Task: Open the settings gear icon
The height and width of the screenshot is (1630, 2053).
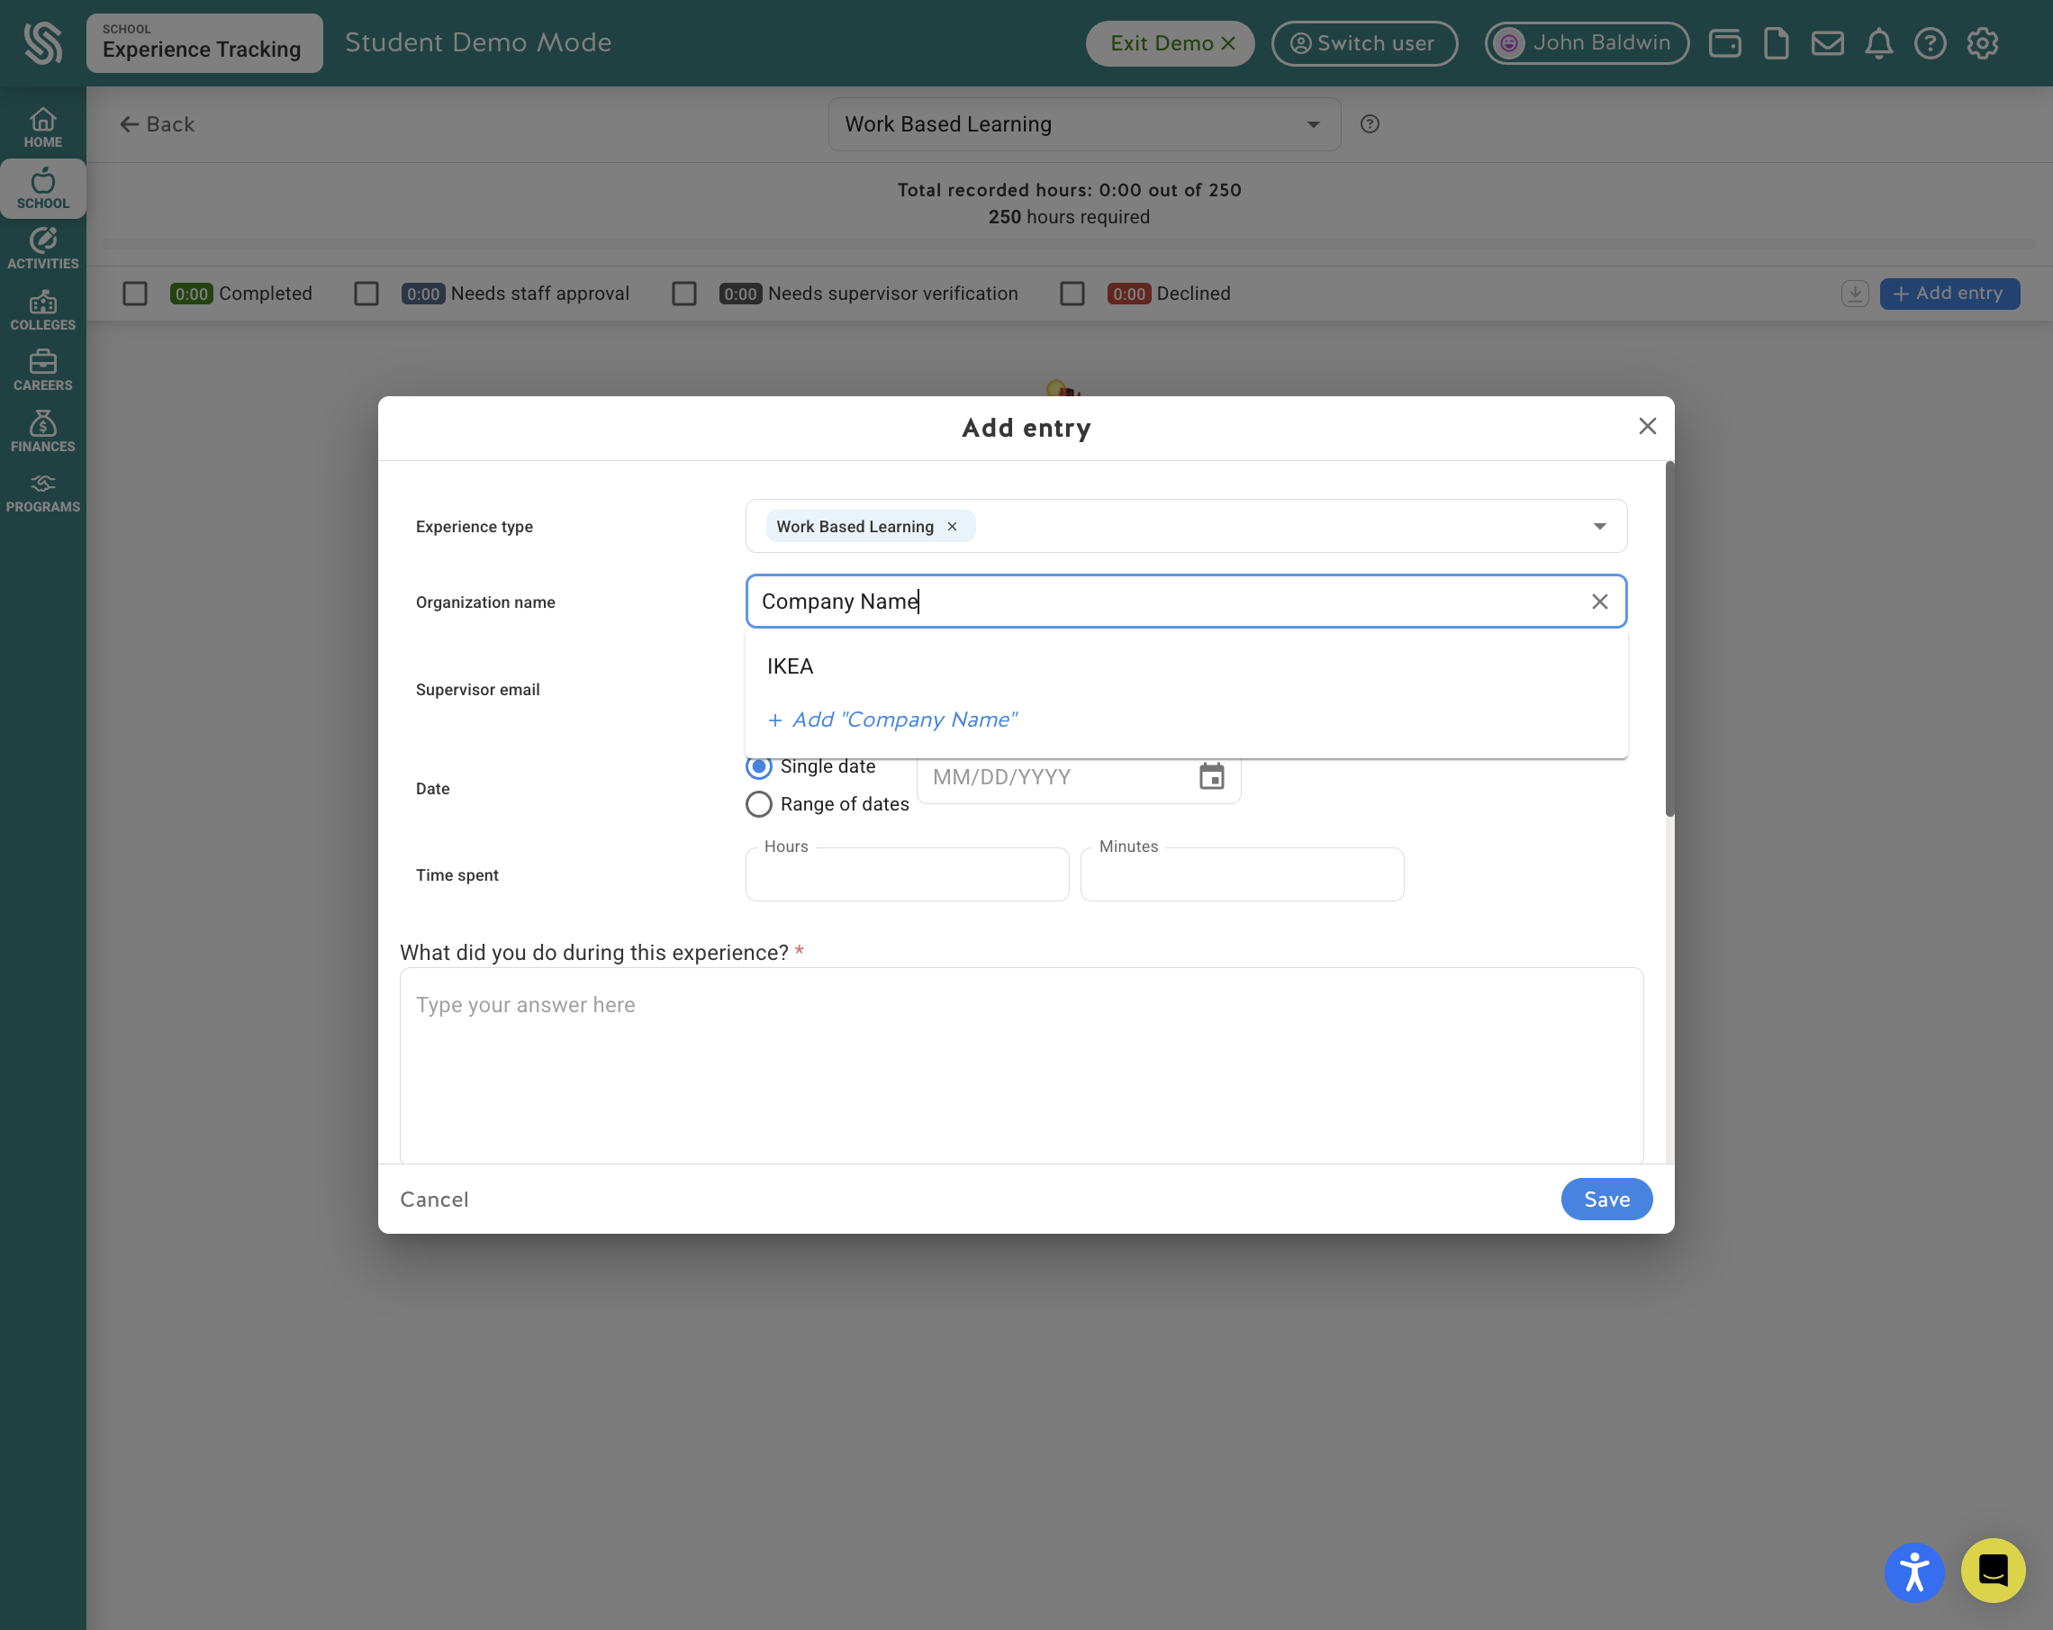Action: (x=1983, y=43)
